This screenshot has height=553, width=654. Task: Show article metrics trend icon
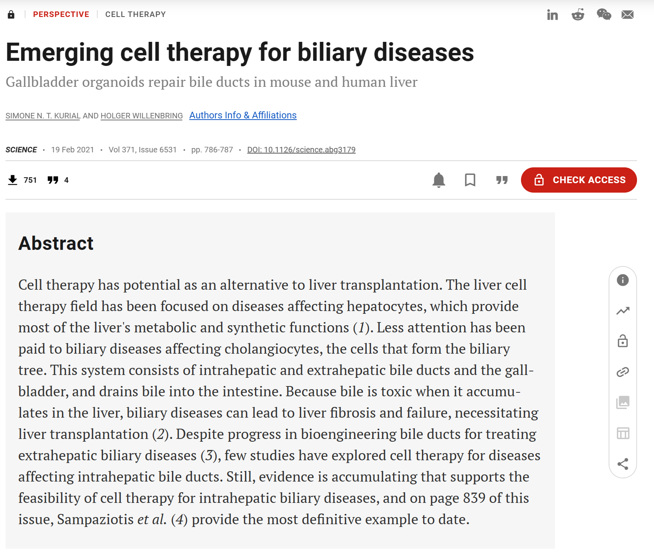click(x=623, y=311)
